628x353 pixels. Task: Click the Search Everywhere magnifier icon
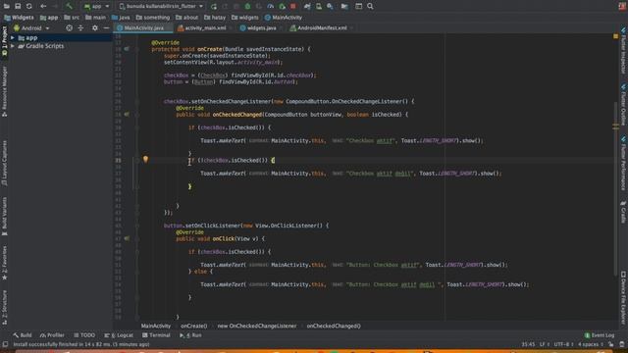tap(370, 6)
